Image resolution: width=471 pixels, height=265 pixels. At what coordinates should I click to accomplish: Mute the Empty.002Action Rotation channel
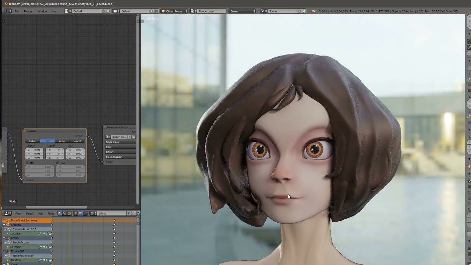point(45,260)
